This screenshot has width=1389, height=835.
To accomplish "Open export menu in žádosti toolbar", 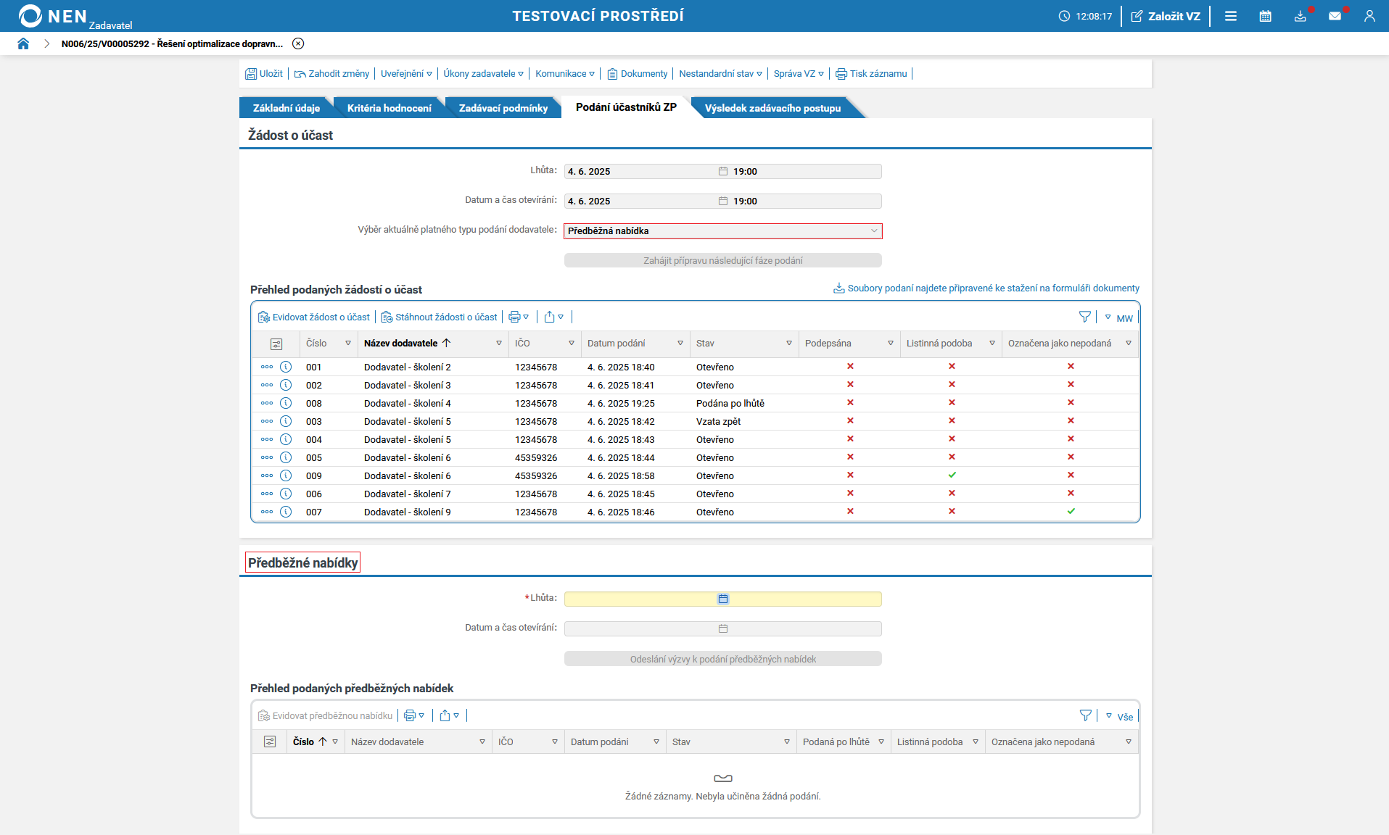I will 553,317.
